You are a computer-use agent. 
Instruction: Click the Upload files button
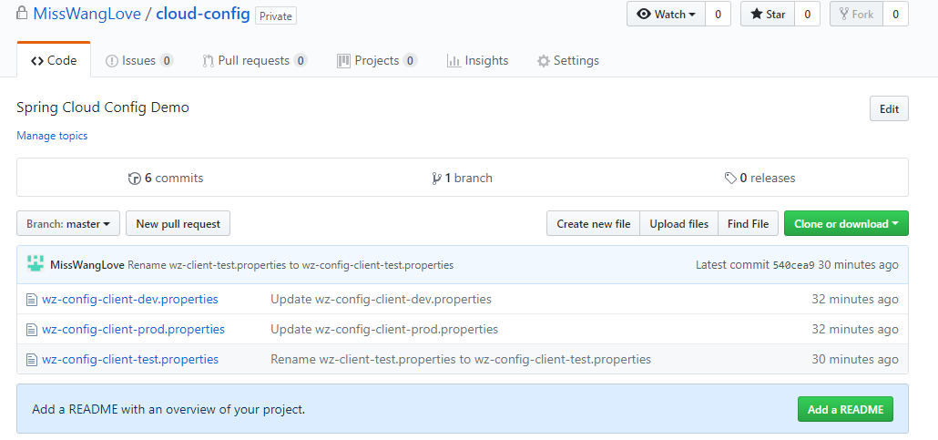pyautogui.click(x=679, y=224)
